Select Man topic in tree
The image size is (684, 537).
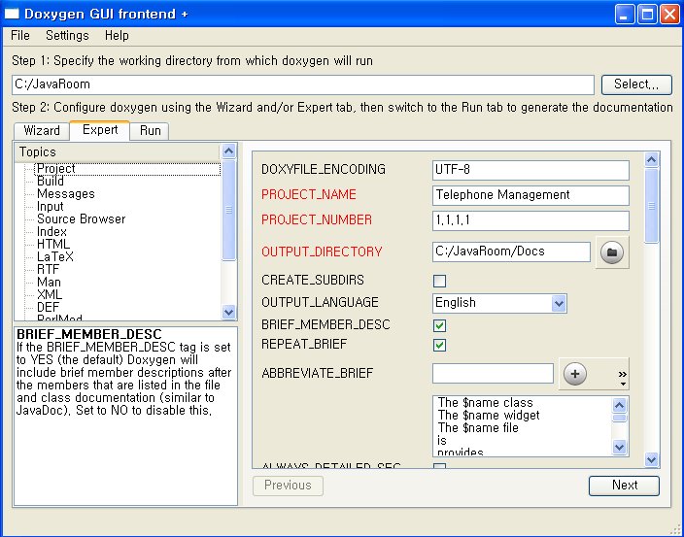pyautogui.click(x=49, y=282)
